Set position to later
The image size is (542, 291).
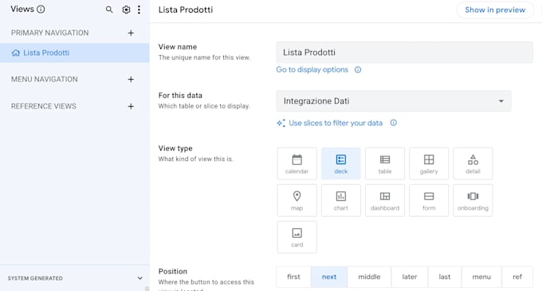pos(410,277)
